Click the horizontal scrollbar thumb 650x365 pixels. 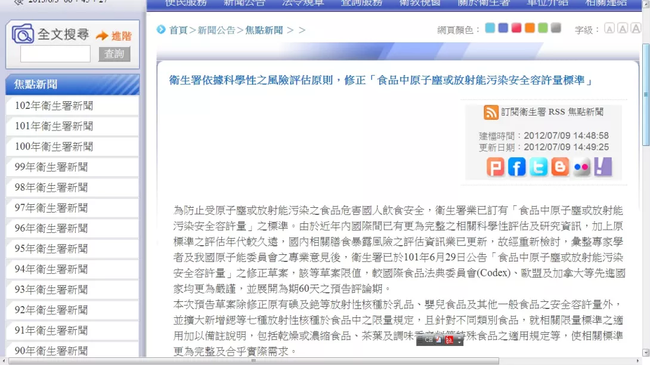[x=253, y=361]
